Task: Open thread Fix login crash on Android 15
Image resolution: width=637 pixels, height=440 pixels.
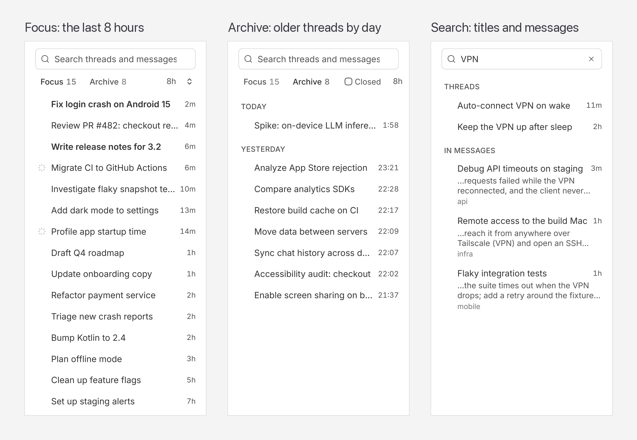Action: point(116,104)
